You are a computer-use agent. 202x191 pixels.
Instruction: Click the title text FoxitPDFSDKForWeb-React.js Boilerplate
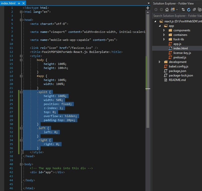click(x=75, y=52)
